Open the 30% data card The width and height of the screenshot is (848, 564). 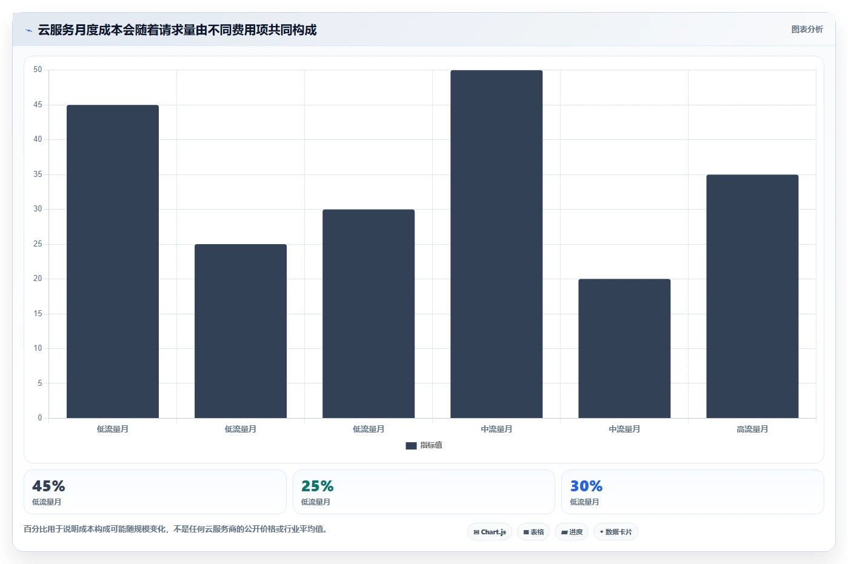point(693,492)
